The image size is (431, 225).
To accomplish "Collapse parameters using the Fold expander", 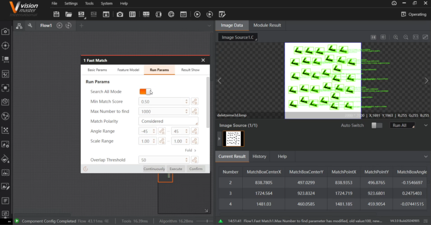I will pyautogui.click(x=191, y=150).
